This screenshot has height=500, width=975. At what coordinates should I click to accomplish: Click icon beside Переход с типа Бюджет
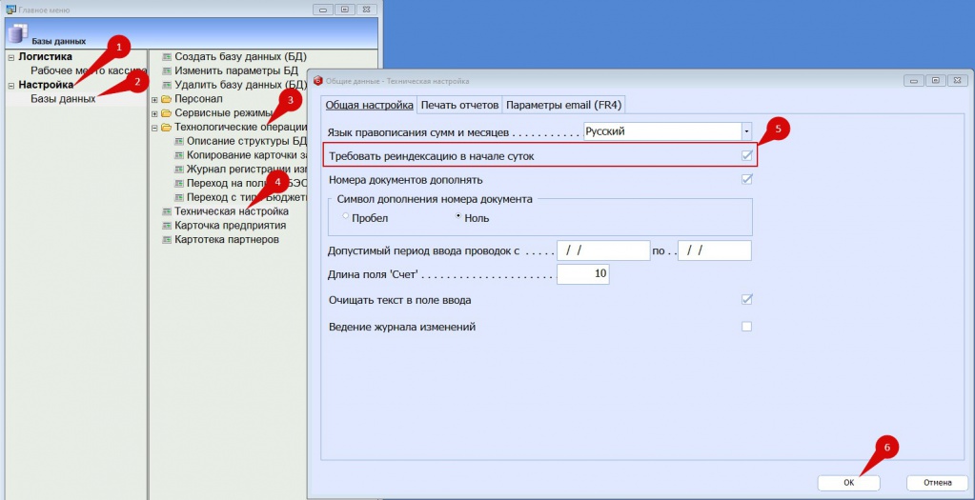(x=179, y=197)
